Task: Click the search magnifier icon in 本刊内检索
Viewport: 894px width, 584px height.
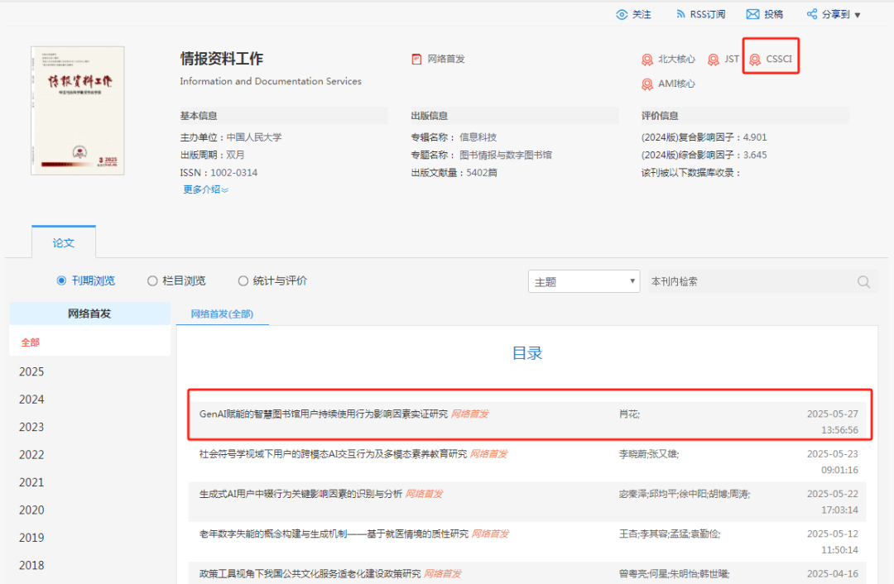Action: 863,281
